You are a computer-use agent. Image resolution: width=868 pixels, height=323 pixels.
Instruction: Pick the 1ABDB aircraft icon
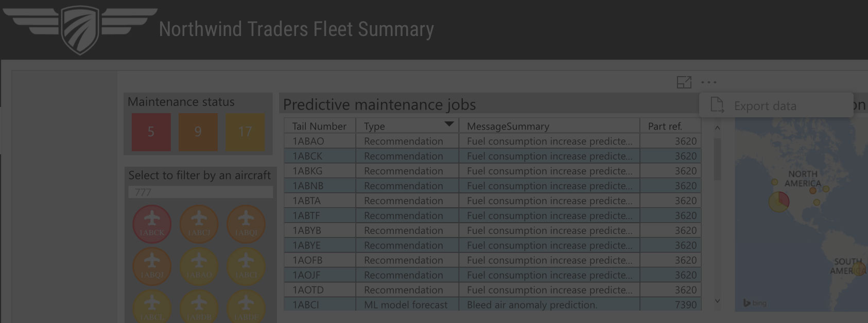[199, 307]
